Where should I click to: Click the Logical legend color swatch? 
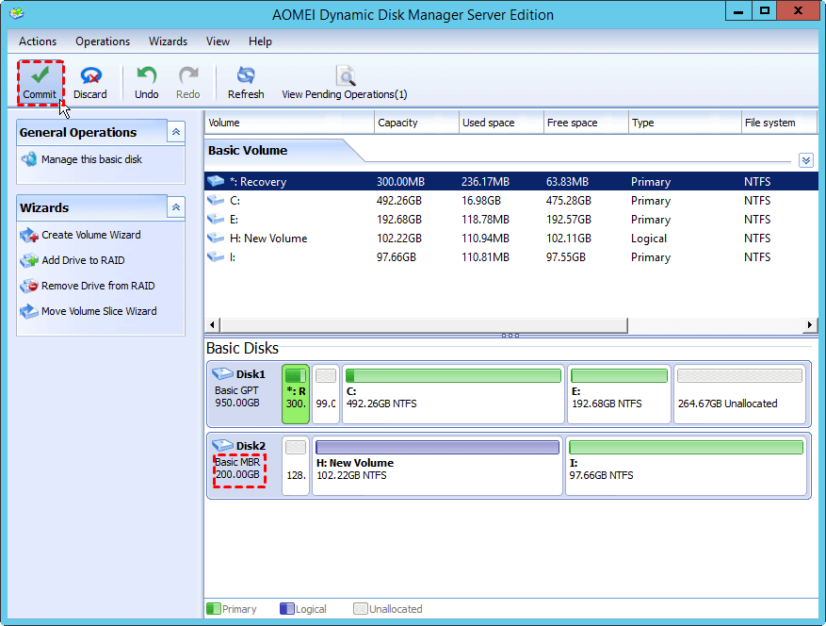coord(286,609)
